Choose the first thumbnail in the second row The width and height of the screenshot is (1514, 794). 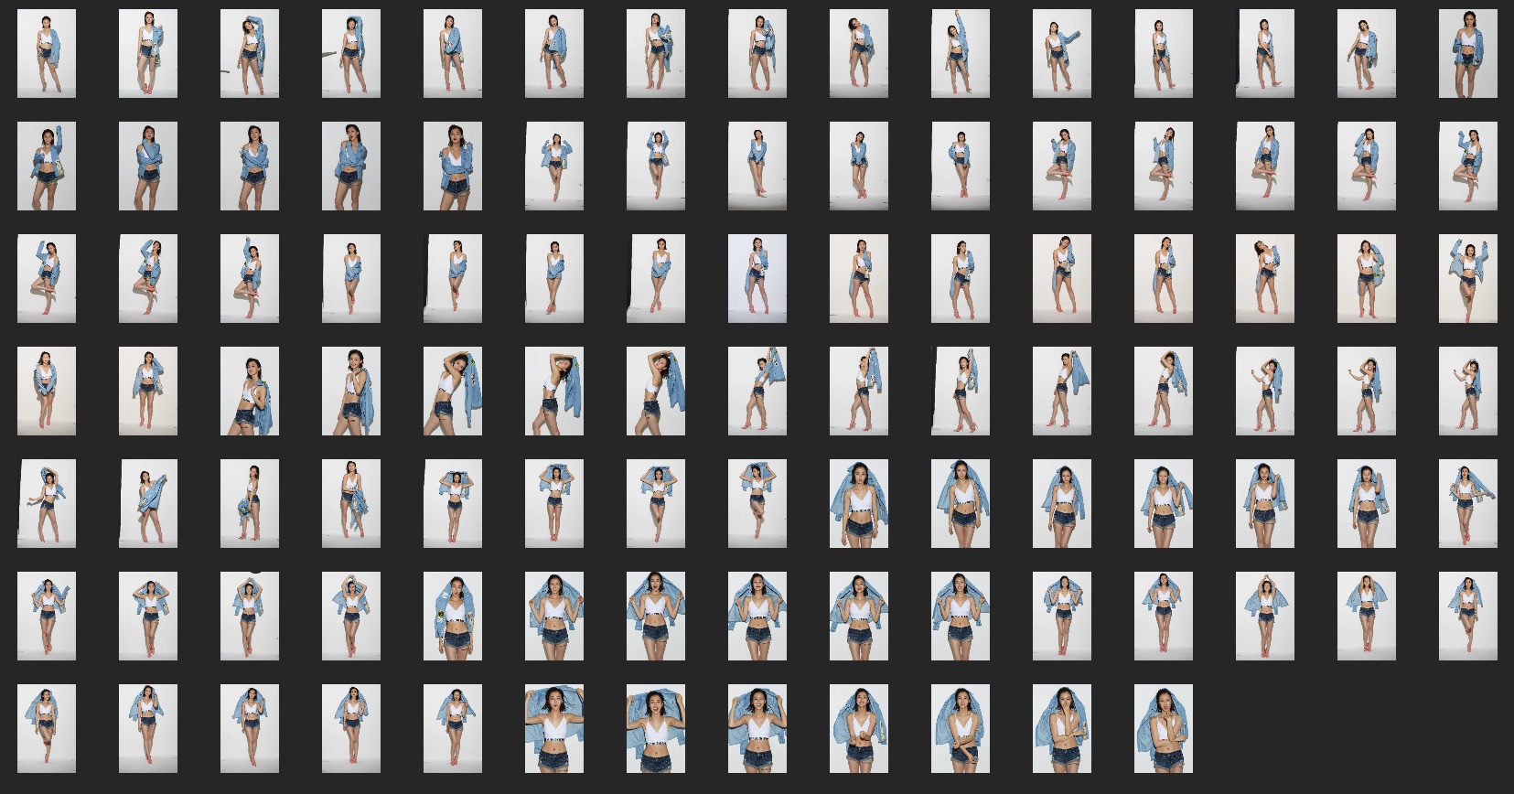pyautogui.click(x=47, y=166)
